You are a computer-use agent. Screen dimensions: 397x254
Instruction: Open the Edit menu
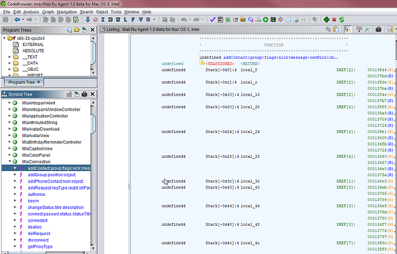[17, 12]
